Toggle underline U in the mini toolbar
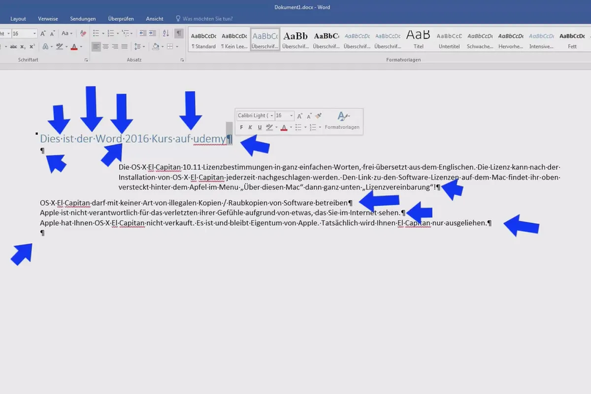591x394 pixels. click(260, 128)
